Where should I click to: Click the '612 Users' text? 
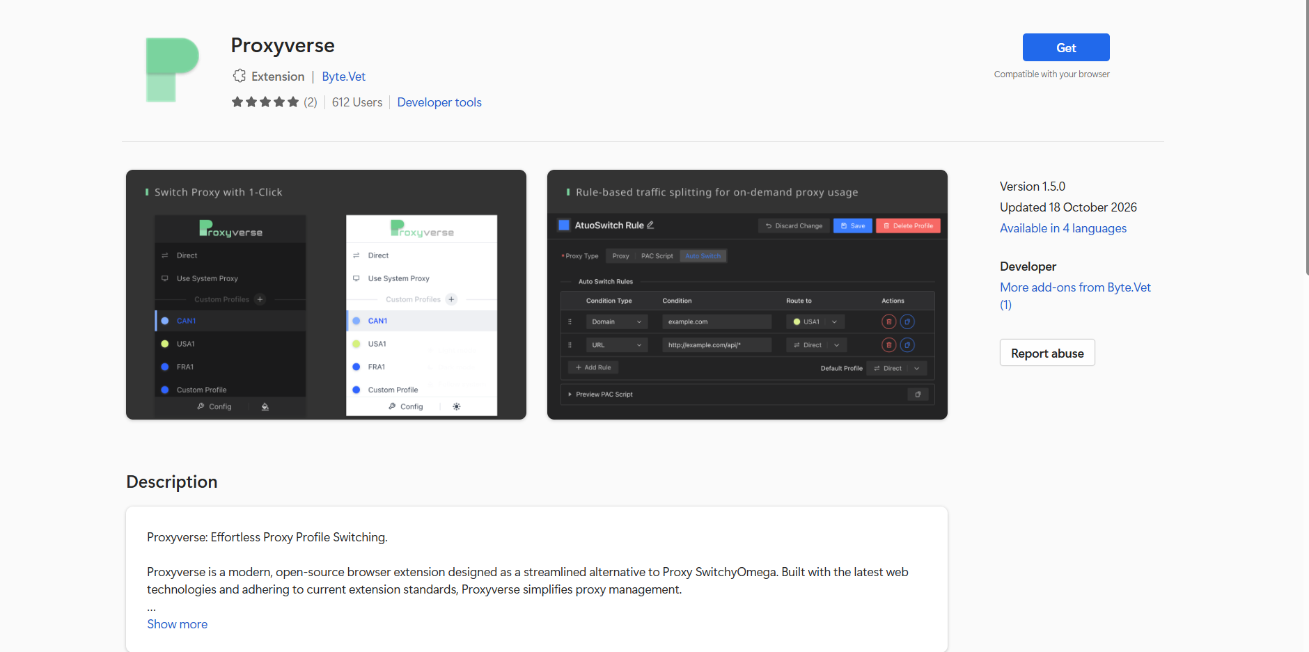[357, 102]
